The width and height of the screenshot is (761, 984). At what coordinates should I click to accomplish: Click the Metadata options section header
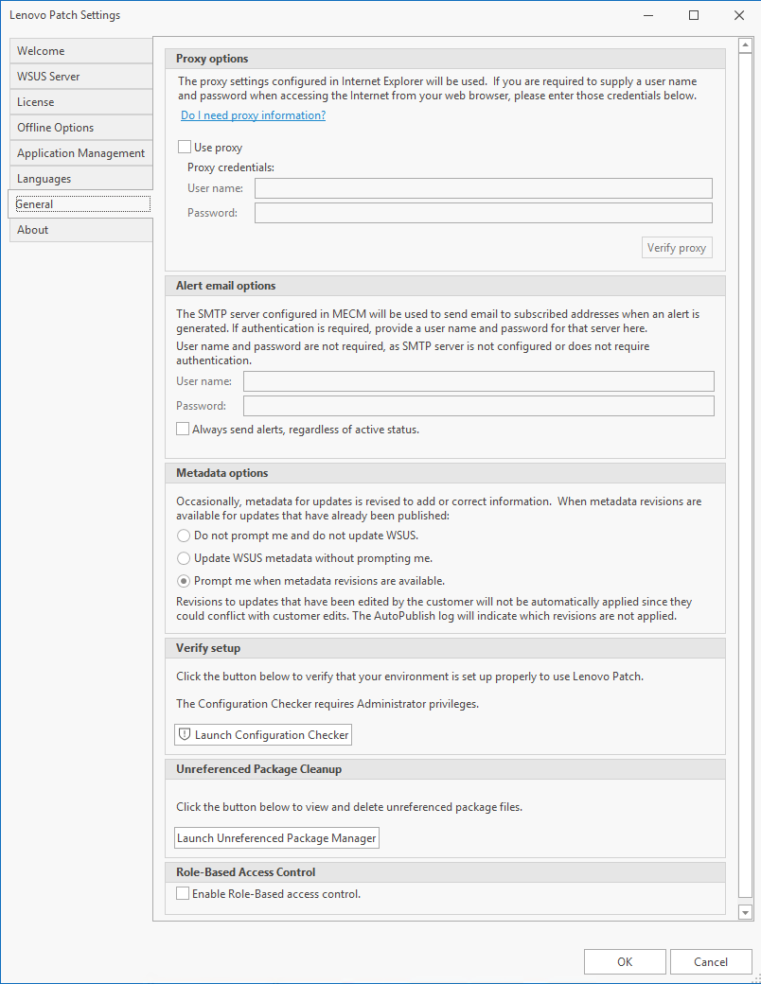click(x=445, y=473)
